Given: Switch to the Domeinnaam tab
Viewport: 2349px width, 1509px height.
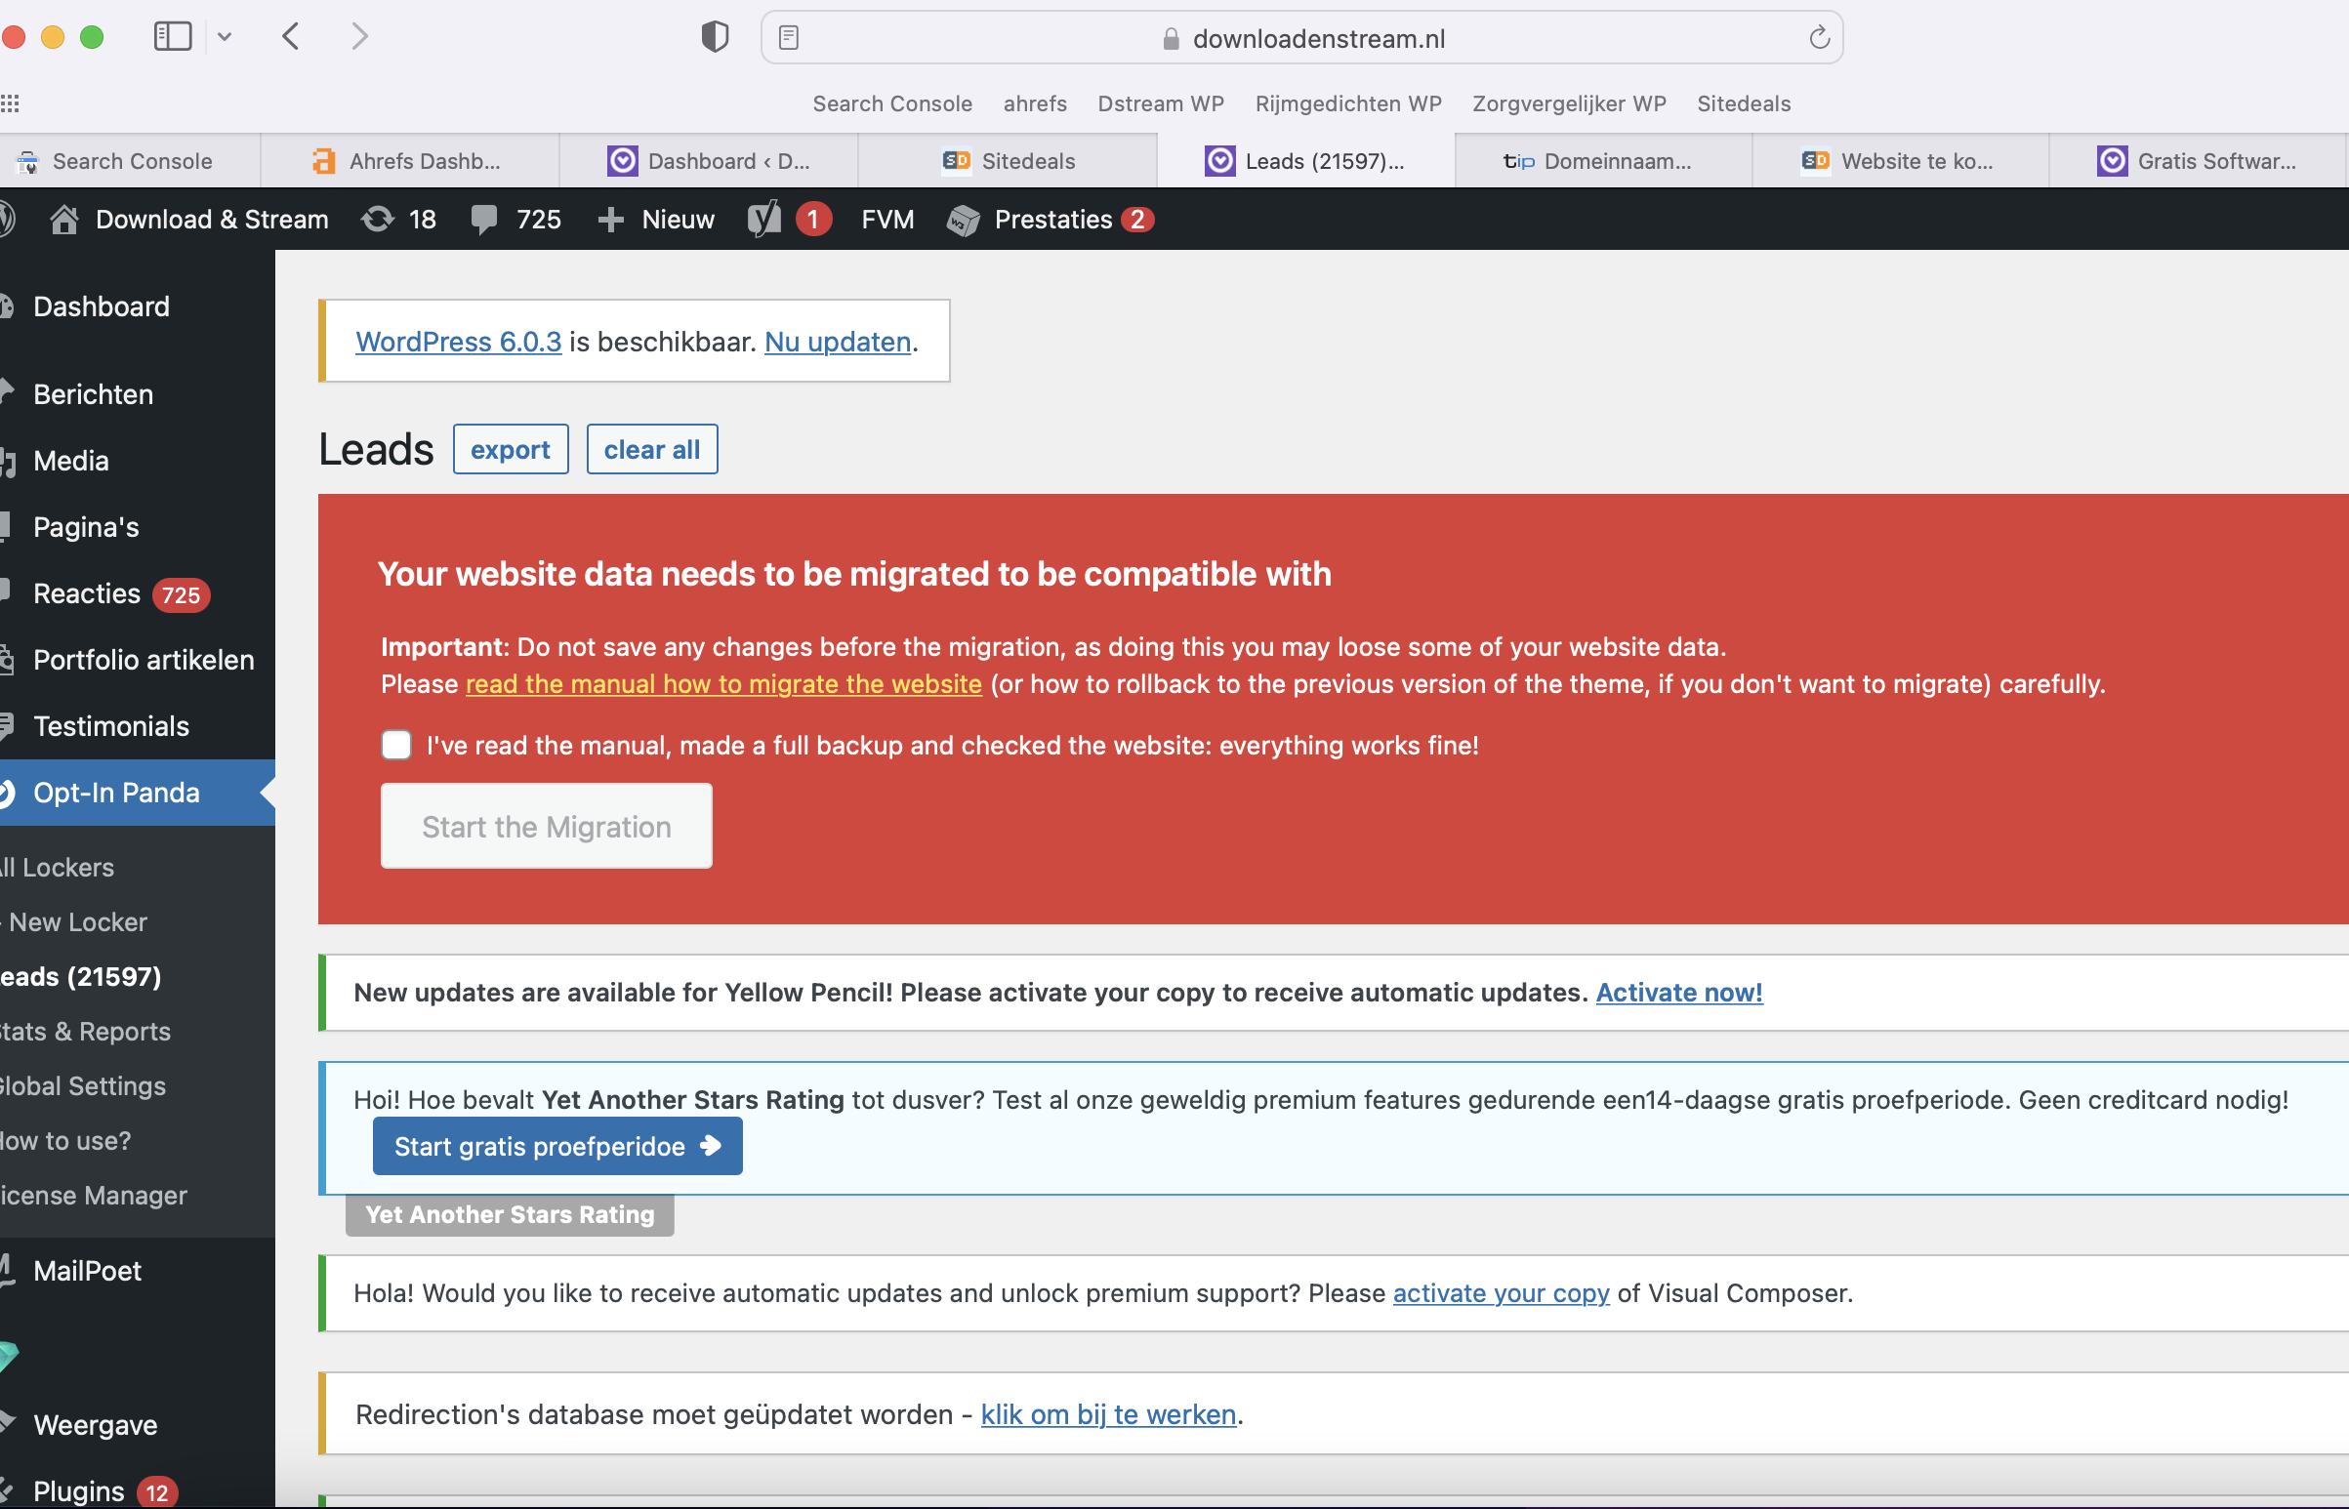Looking at the screenshot, I should (x=1603, y=161).
